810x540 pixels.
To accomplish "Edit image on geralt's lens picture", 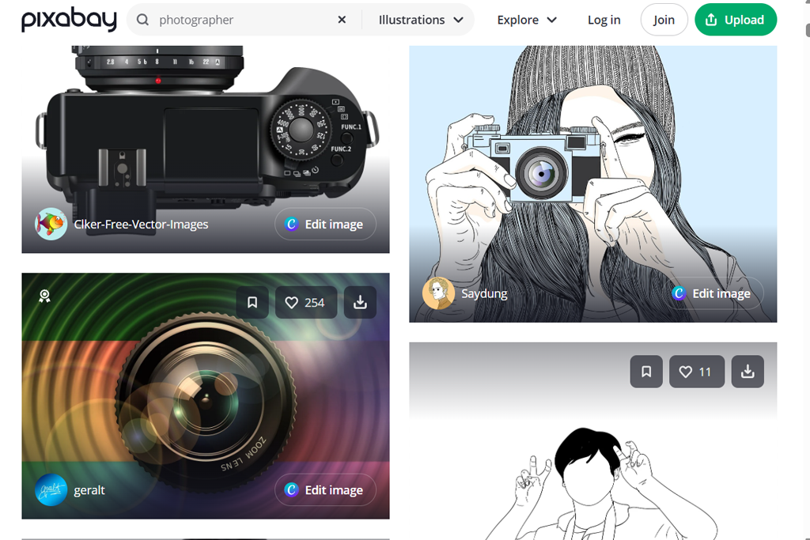I will 325,489.
